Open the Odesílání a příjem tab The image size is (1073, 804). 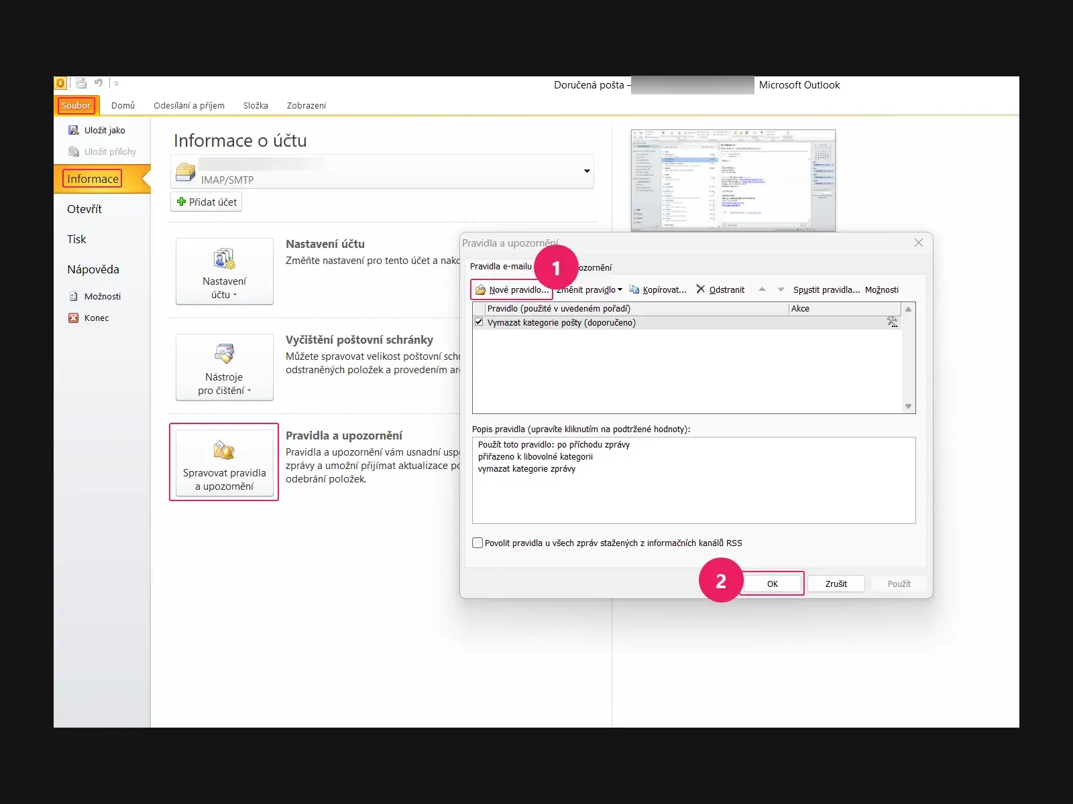(x=189, y=105)
